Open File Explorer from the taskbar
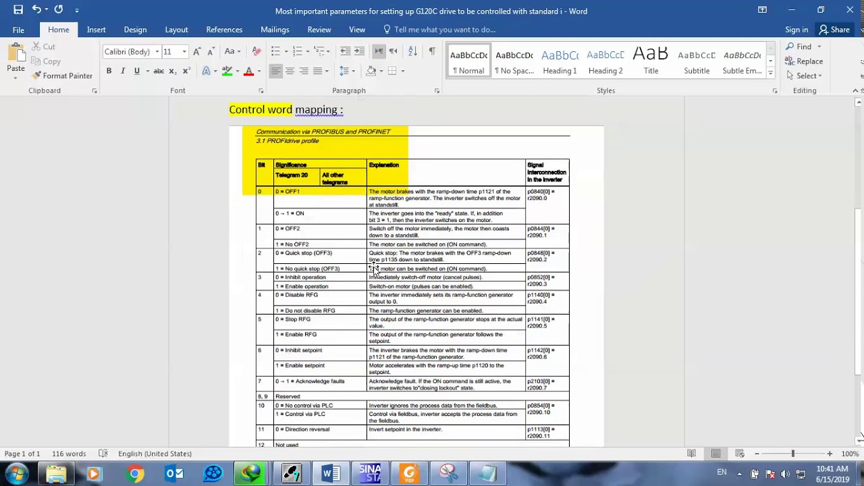This screenshot has height=486, width=864. pyautogui.click(x=56, y=474)
